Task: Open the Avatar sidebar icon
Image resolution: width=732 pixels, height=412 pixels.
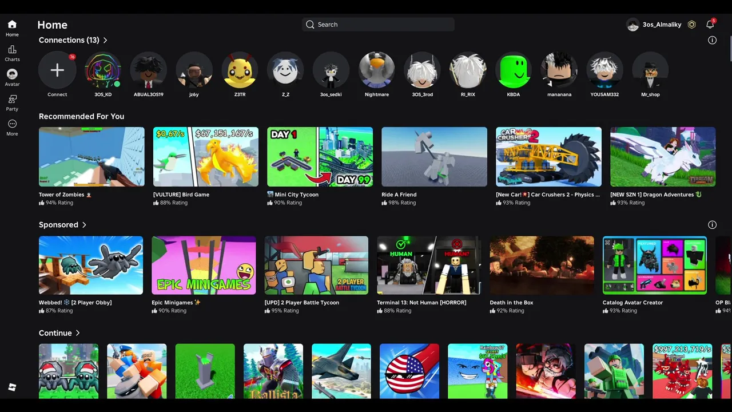Action: pyautogui.click(x=12, y=78)
